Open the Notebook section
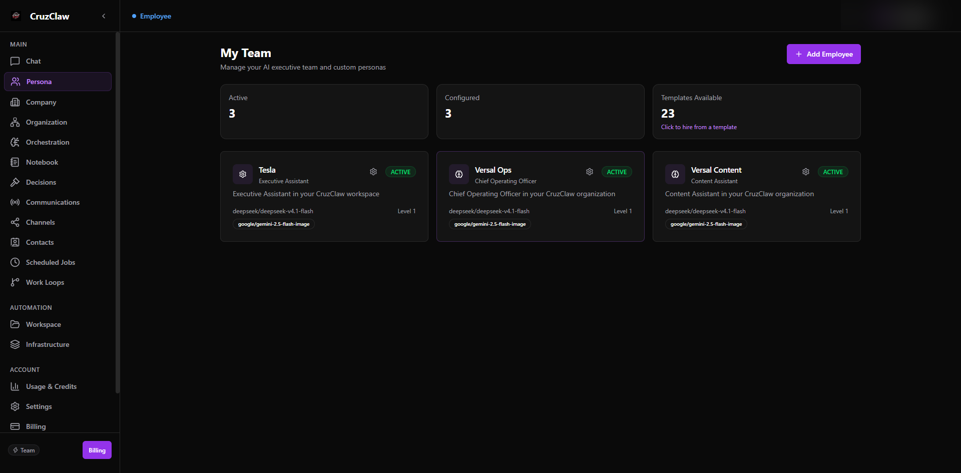This screenshot has height=473, width=961. [x=58, y=162]
